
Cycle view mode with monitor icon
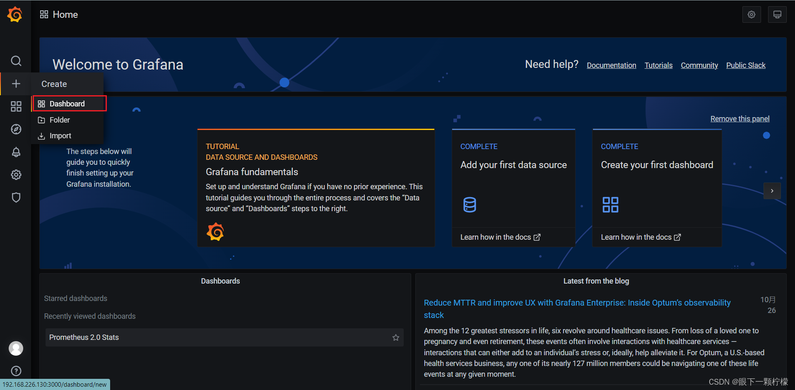click(x=777, y=14)
